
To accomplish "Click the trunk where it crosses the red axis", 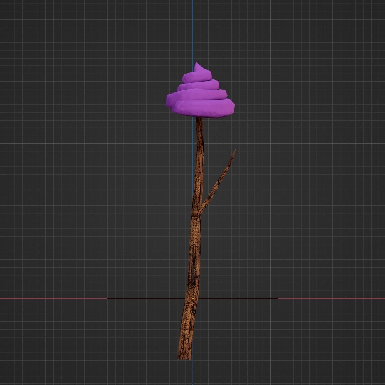I will point(192,299).
